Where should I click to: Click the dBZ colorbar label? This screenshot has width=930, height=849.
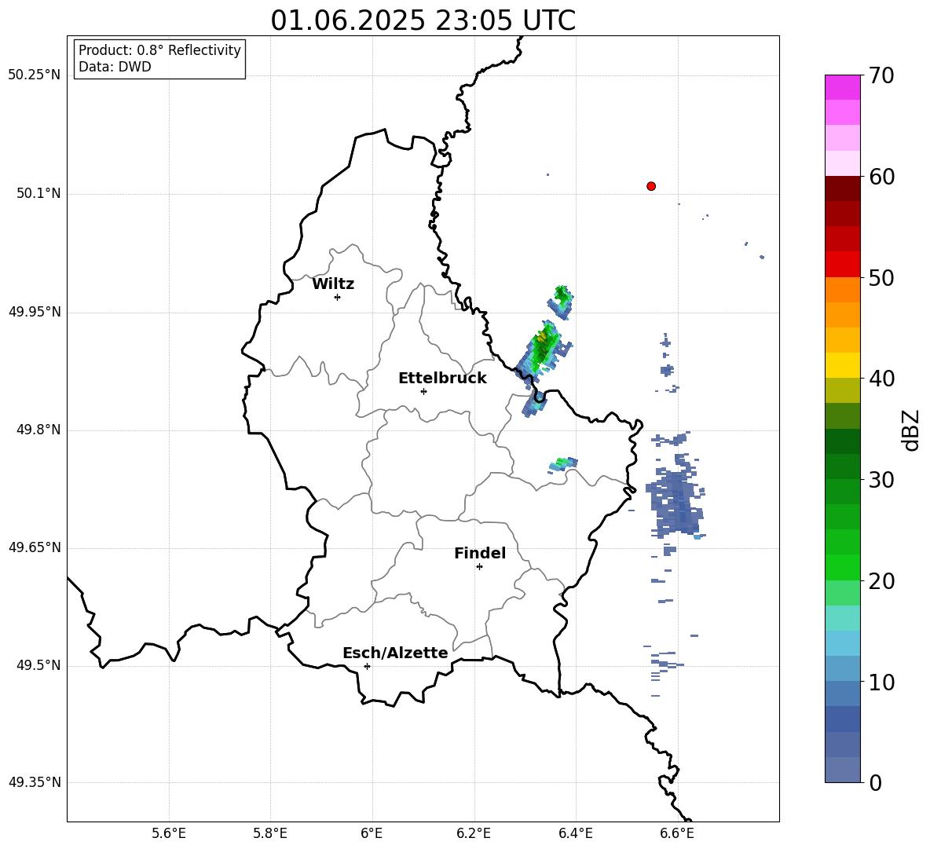pos(912,430)
